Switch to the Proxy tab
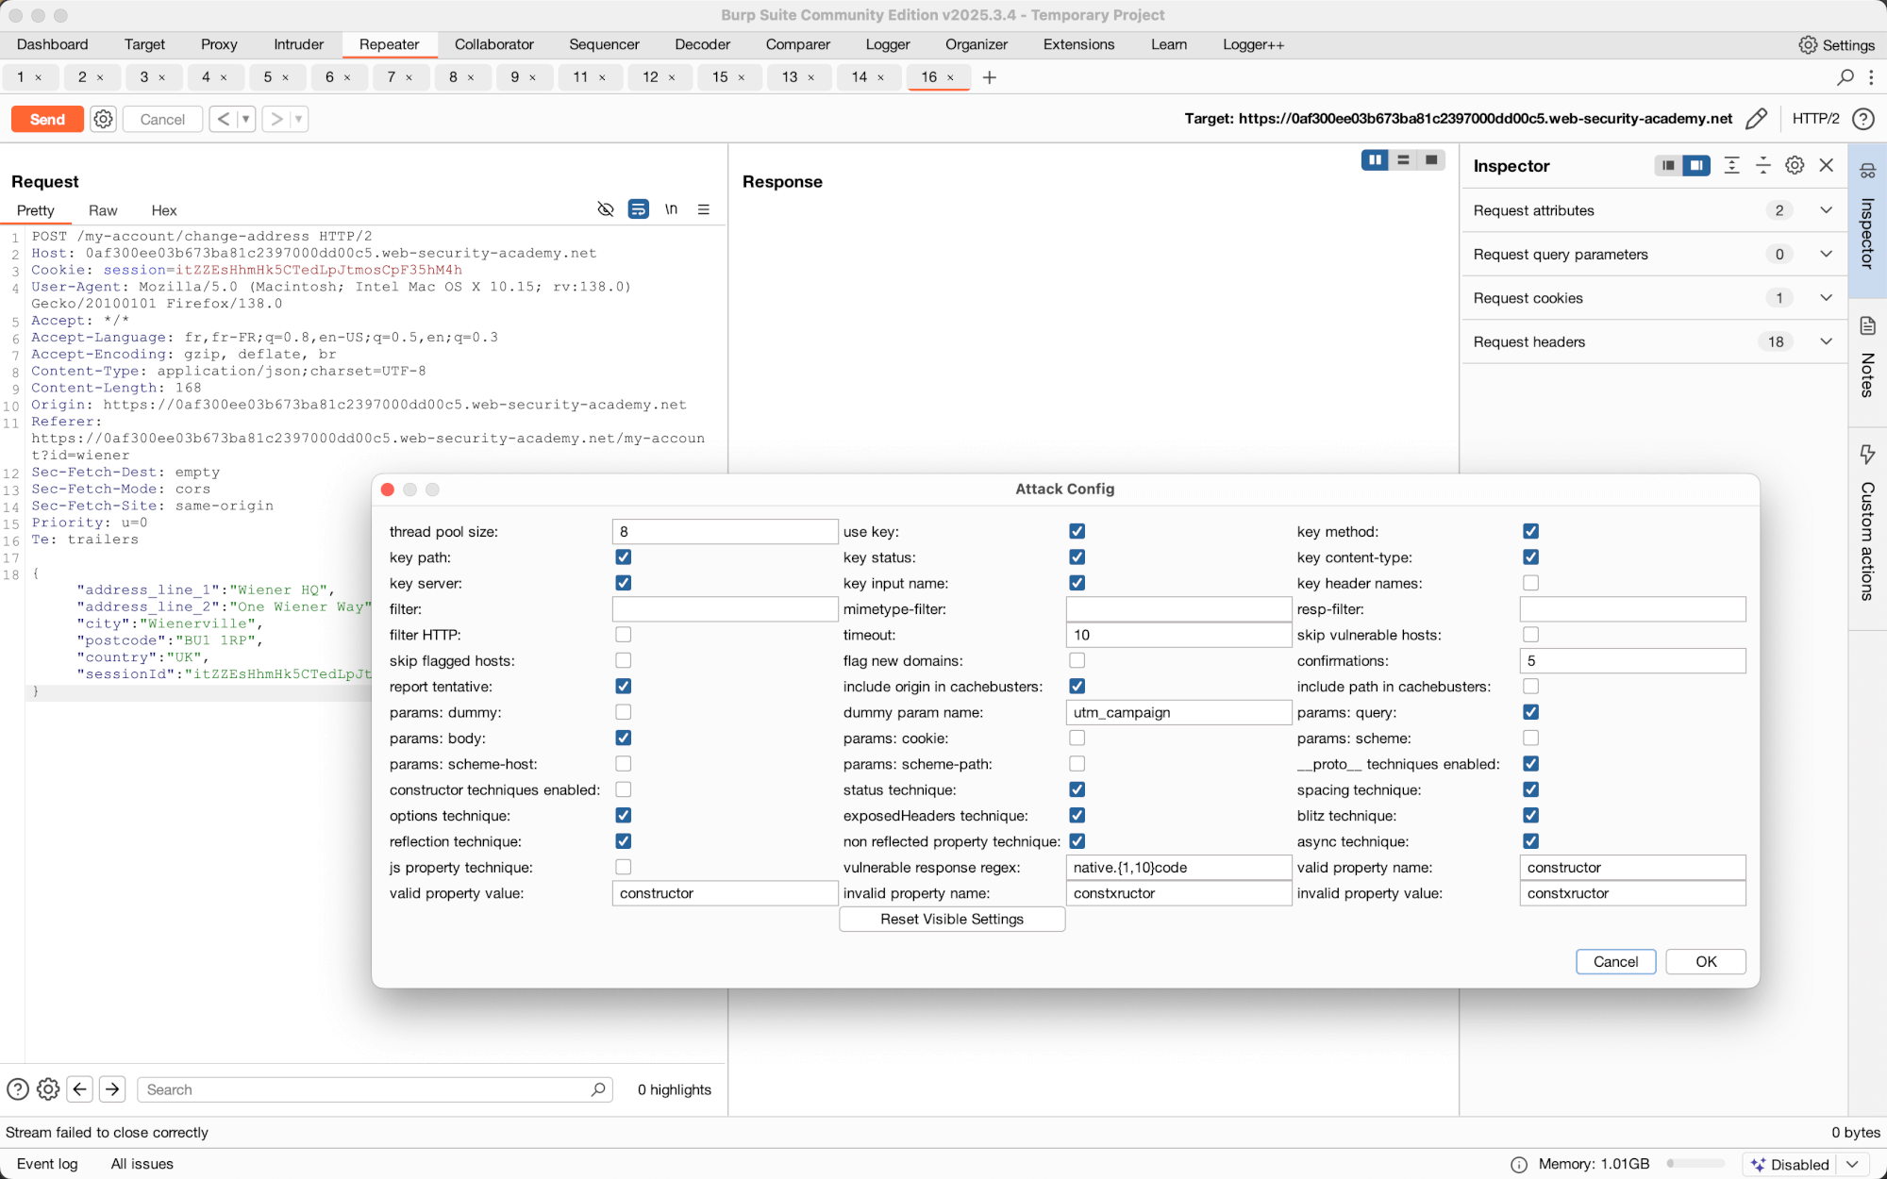Screen dimensions: 1887x1179 point(219,44)
